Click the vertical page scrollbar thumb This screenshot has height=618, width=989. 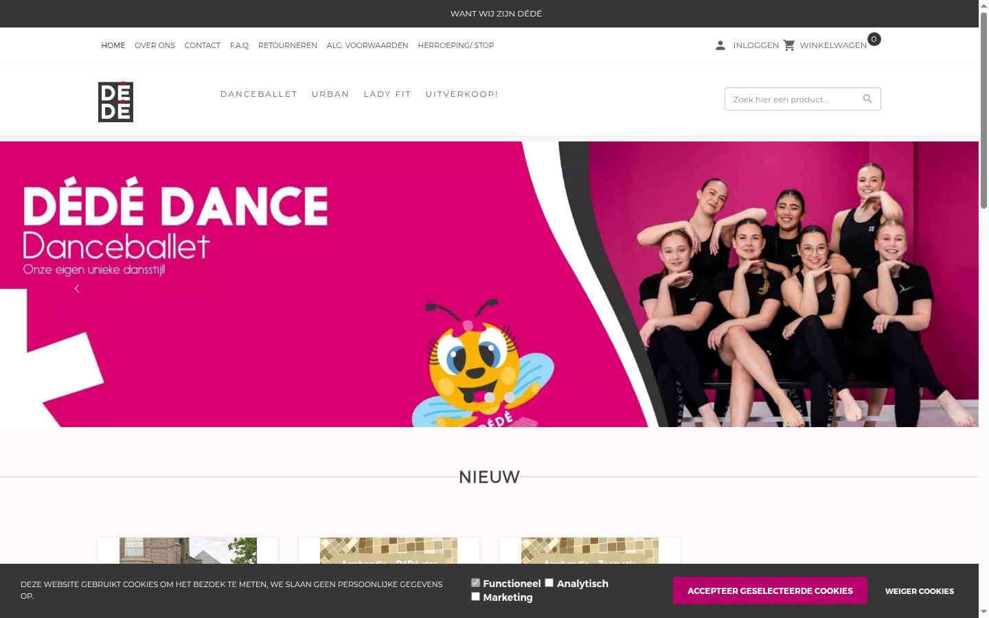[984, 110]
